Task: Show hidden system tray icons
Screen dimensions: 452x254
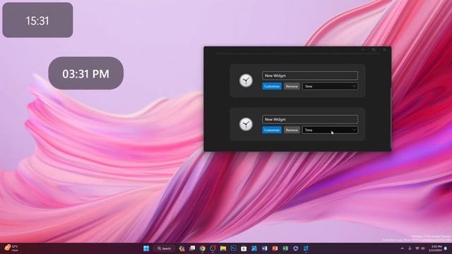Action: coord(402,248)
